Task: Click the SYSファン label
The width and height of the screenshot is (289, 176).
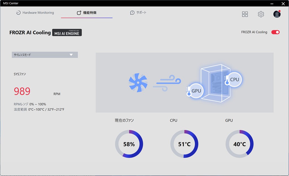Action: pos(20,74)
